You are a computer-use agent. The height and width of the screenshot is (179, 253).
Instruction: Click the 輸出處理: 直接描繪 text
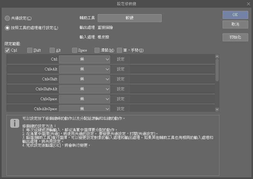pyautogui.click(x=96, y=28)
